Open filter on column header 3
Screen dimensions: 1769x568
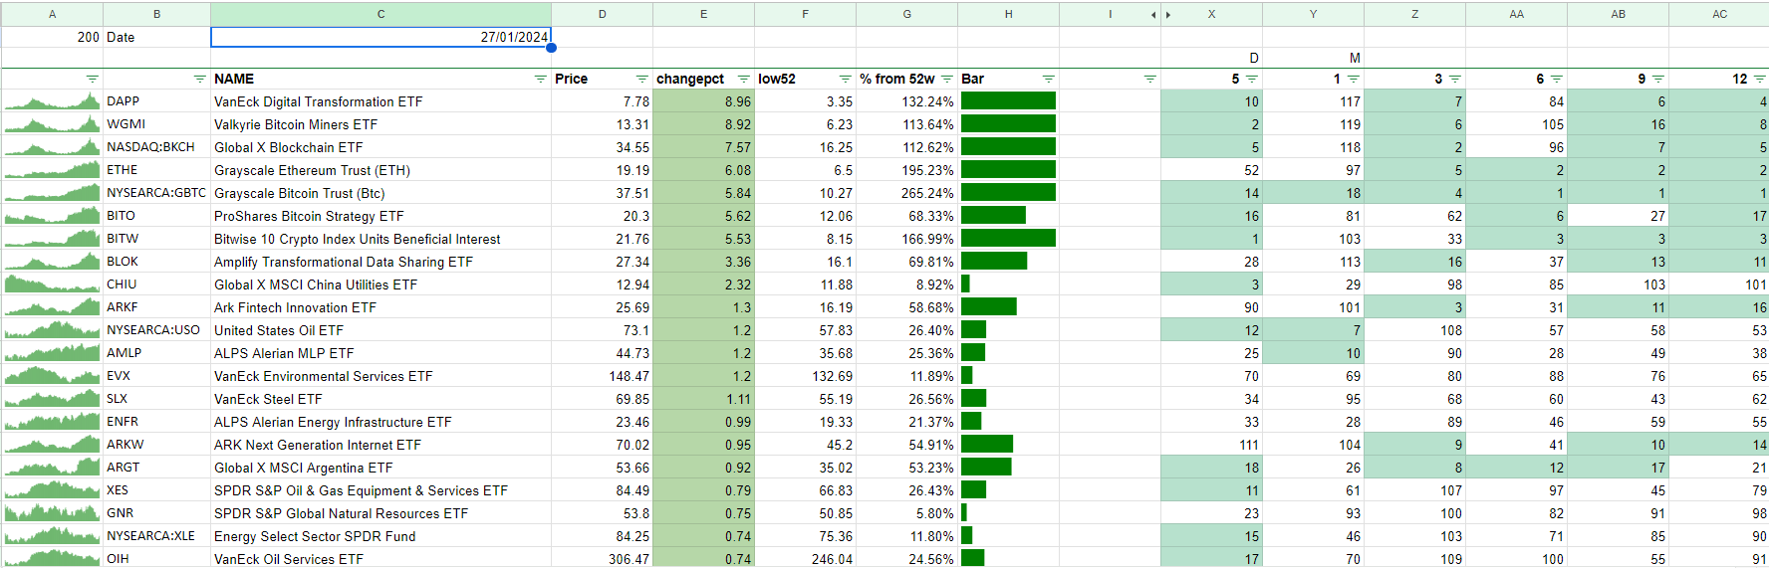(x=1454, y=79)
